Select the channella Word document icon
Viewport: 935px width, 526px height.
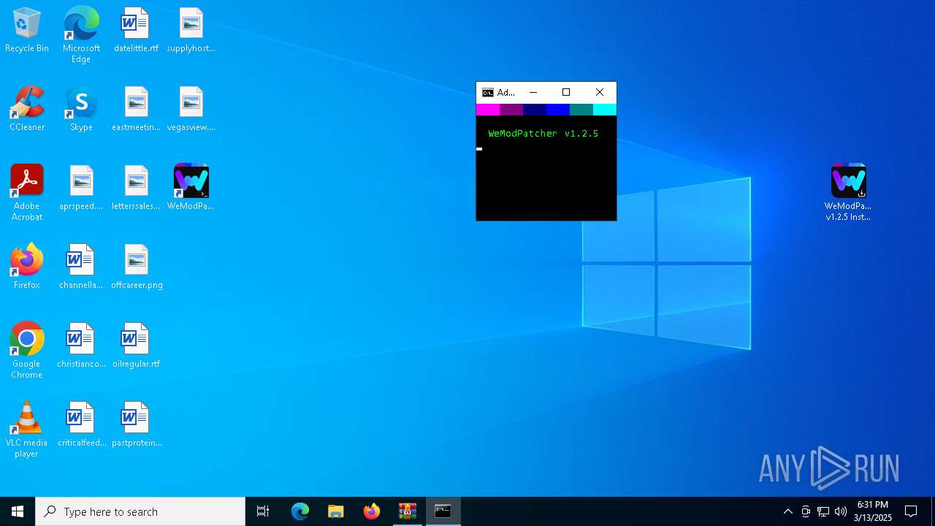tap(81, 267)
